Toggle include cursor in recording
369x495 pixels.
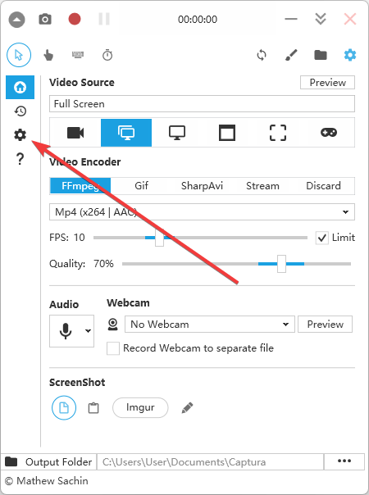pyautogui.click(x=19, y=55)
